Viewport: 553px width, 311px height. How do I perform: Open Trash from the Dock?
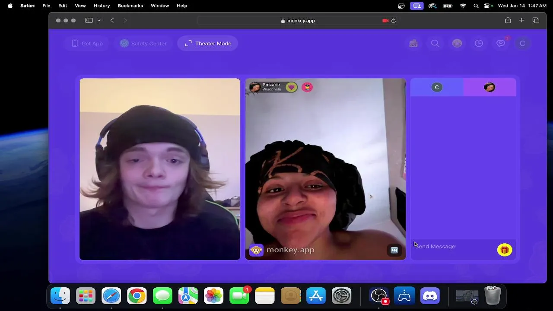pos(493,296)
